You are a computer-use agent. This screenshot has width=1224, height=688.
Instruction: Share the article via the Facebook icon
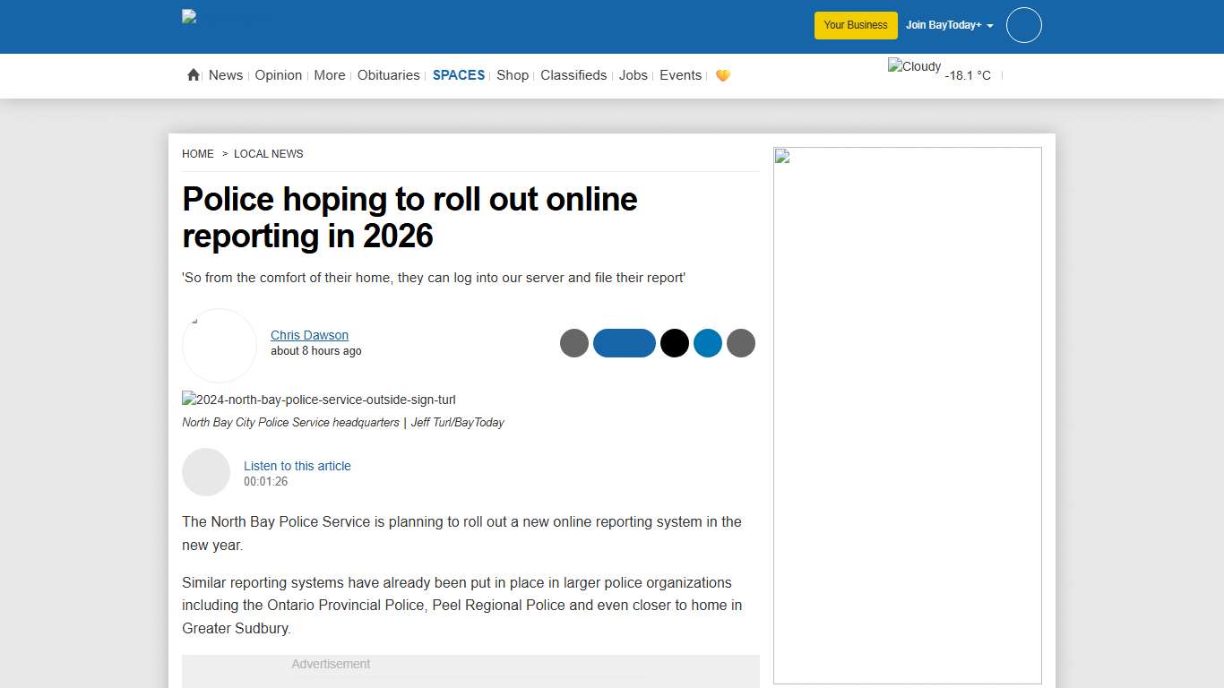(625, 343)
